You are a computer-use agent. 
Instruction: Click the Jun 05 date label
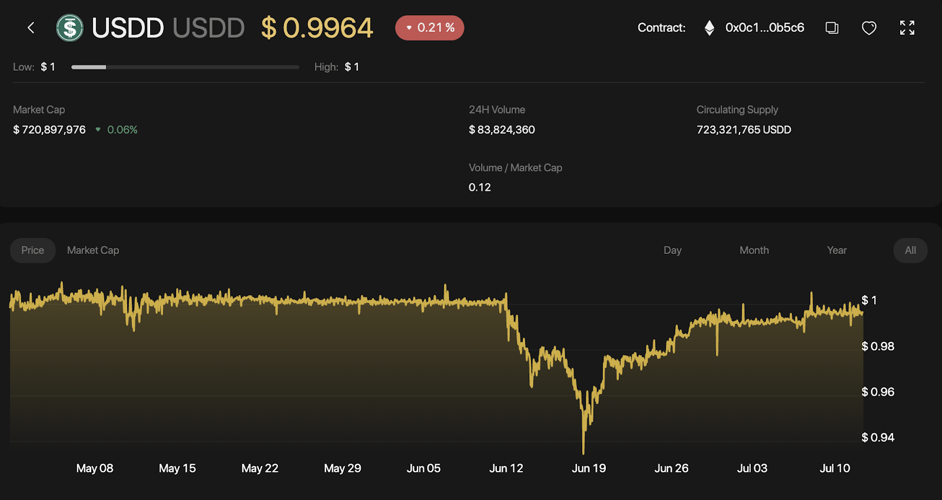(x=423, y=468)
